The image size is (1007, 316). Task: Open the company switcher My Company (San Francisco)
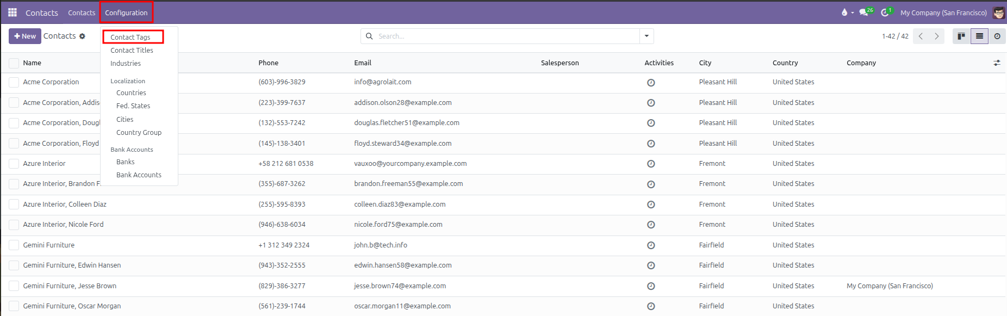click(943, 13)
